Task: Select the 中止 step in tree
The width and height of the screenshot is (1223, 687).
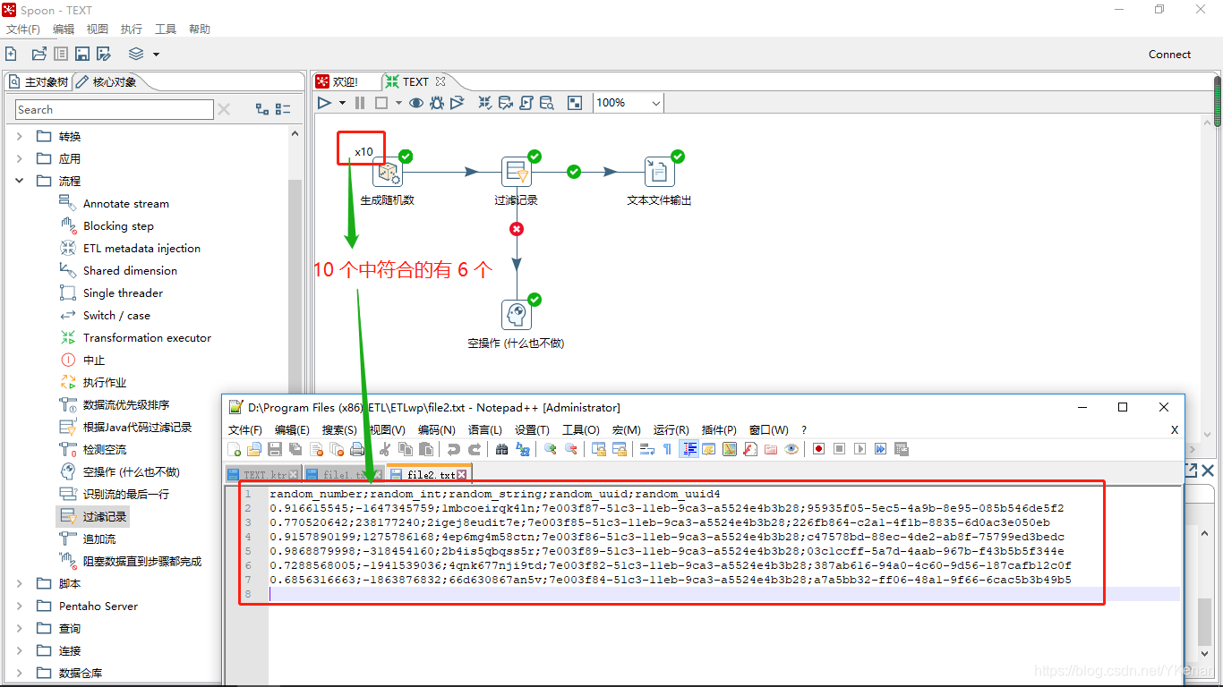Action: click(x=94, y=360)
